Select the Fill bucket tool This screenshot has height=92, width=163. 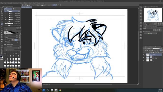2,39
